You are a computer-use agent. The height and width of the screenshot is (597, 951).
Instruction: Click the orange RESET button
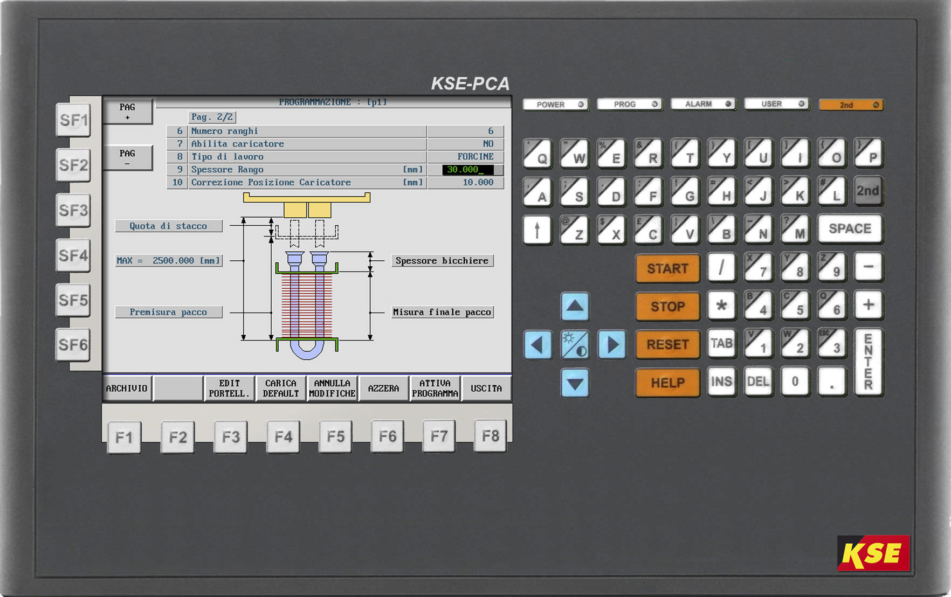pyautogui.click(x=667, y=344)
